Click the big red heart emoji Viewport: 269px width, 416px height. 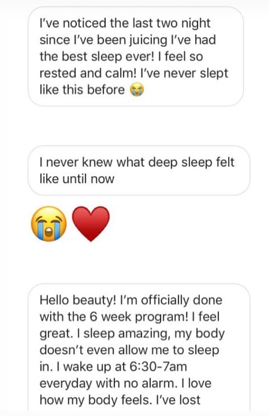pyautogui.click(x=90, y=224)
